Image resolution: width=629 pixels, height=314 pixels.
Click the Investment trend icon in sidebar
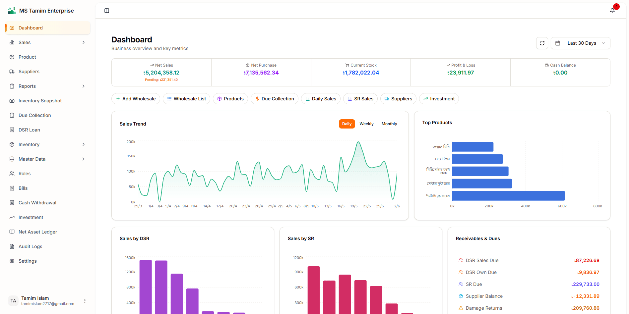coord(12,217)
